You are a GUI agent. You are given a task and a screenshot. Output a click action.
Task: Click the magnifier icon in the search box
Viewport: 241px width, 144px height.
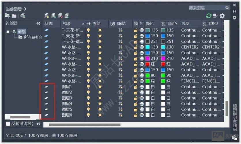click(x=227, y=7)
